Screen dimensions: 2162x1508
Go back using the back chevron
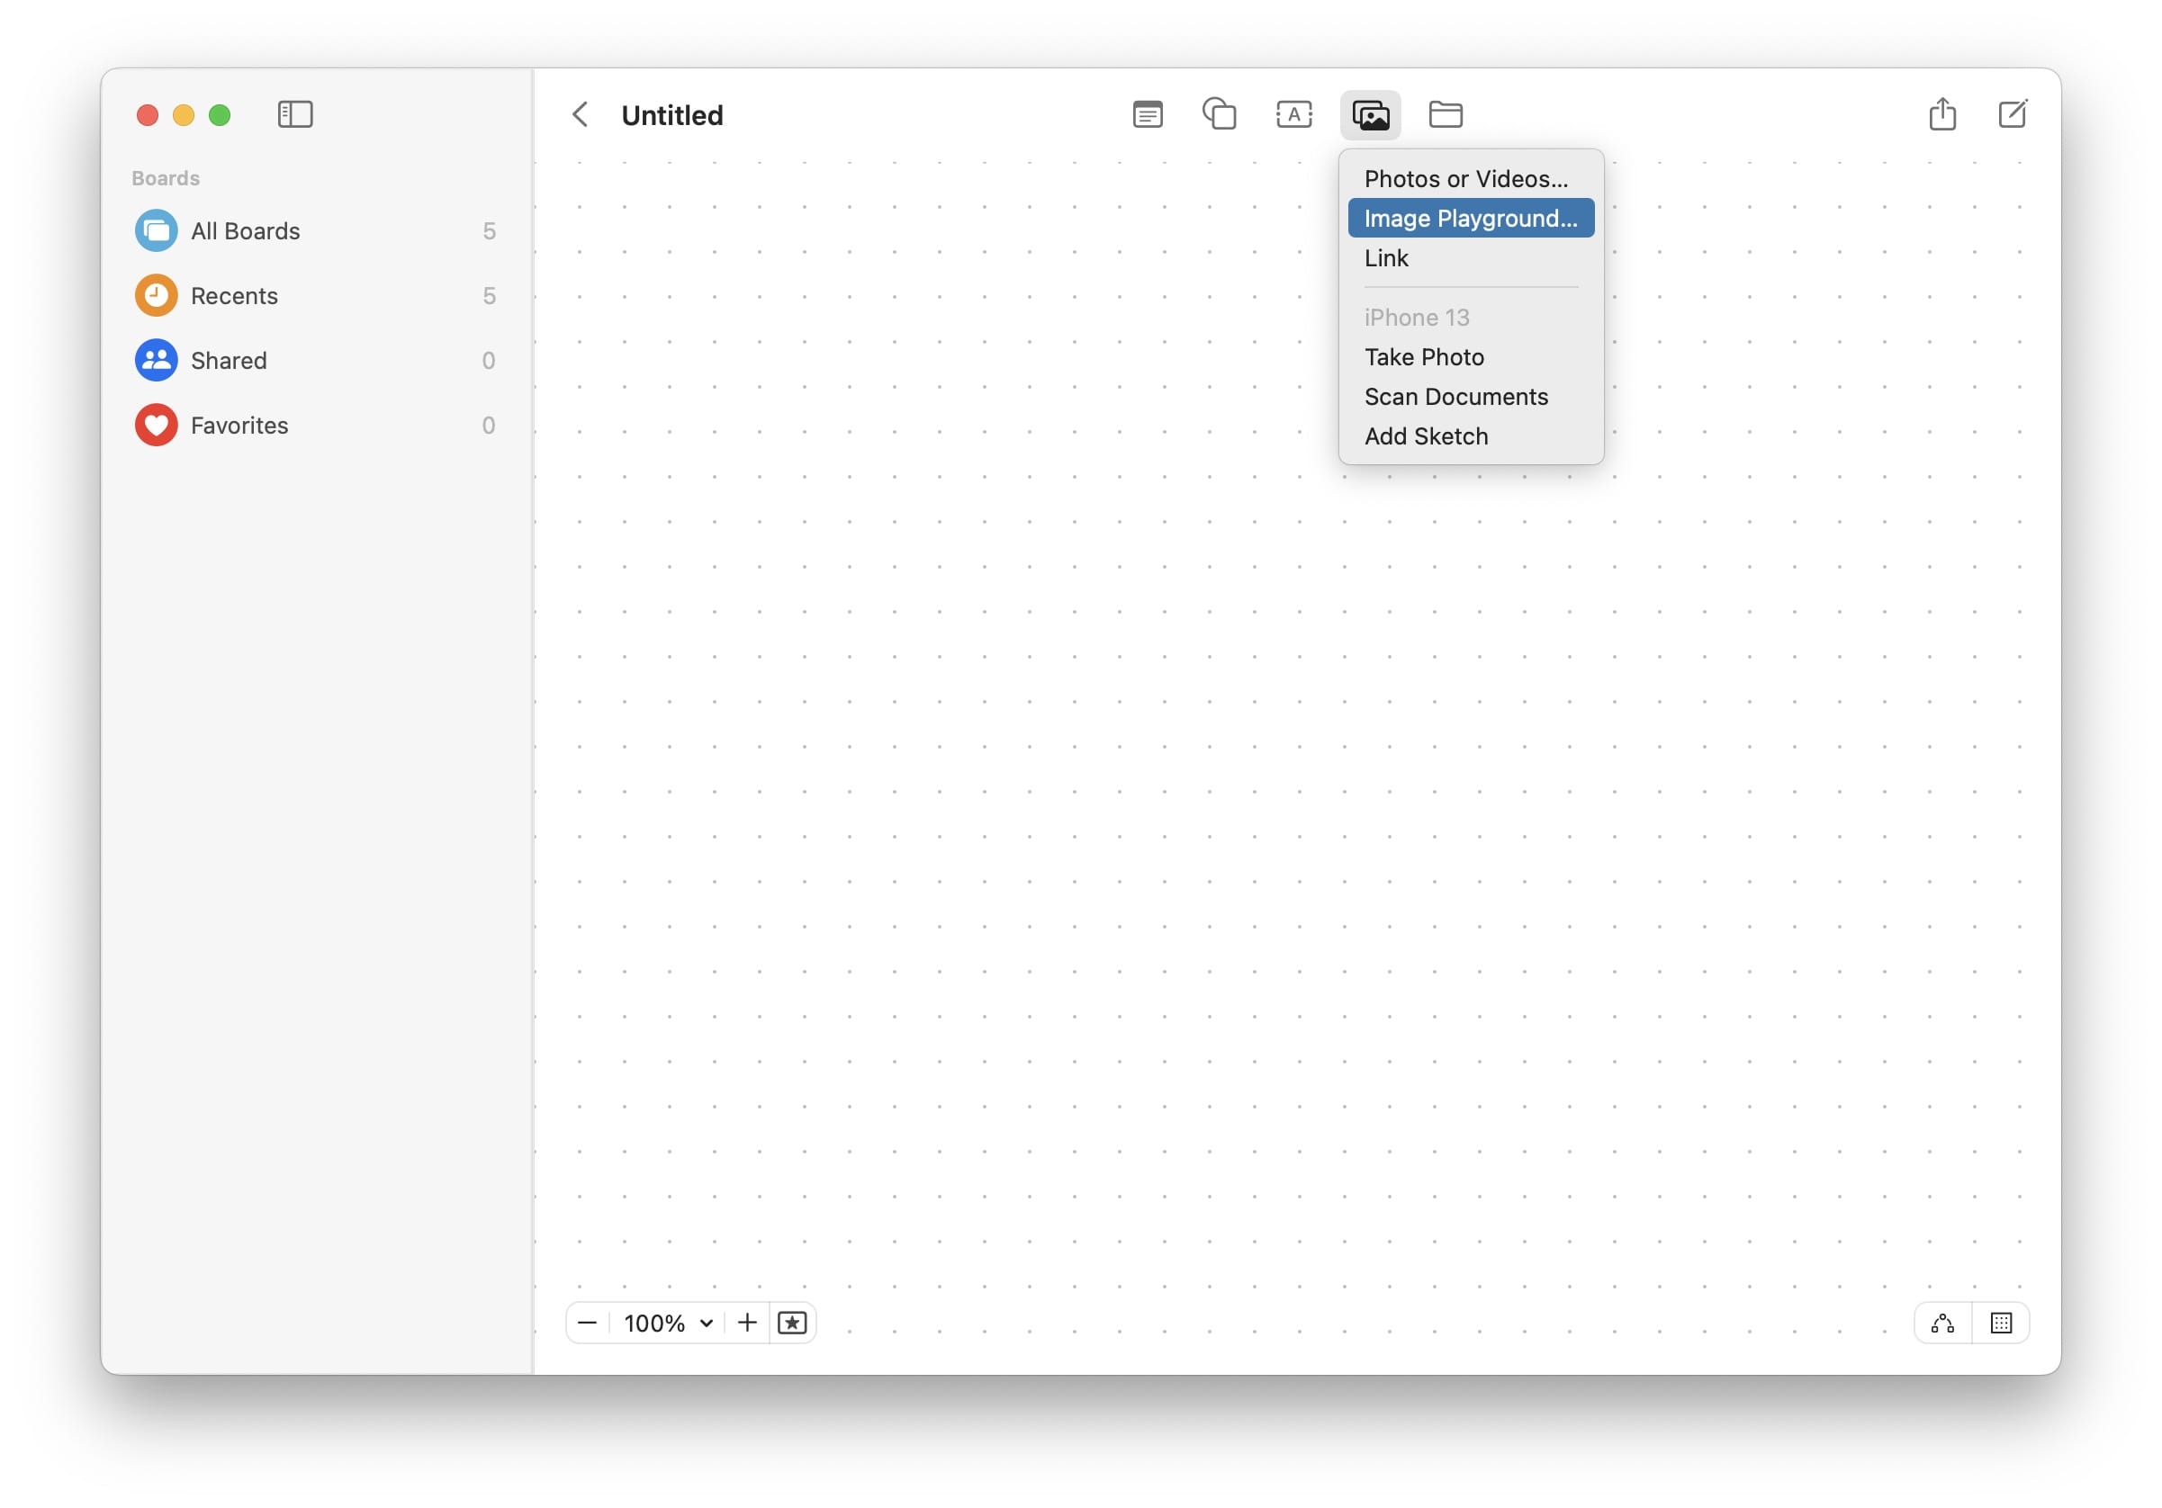(580, 115)
